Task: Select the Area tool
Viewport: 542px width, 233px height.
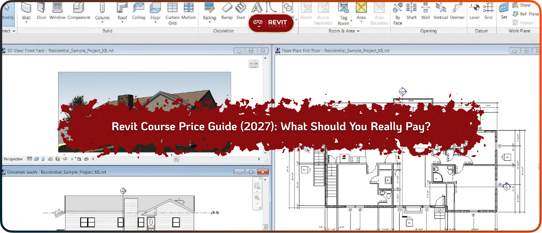Action: [x=361, y=11]
